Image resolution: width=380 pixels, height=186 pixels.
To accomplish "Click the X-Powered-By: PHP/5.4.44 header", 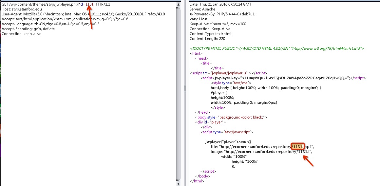I will click(x=222, y=14).
